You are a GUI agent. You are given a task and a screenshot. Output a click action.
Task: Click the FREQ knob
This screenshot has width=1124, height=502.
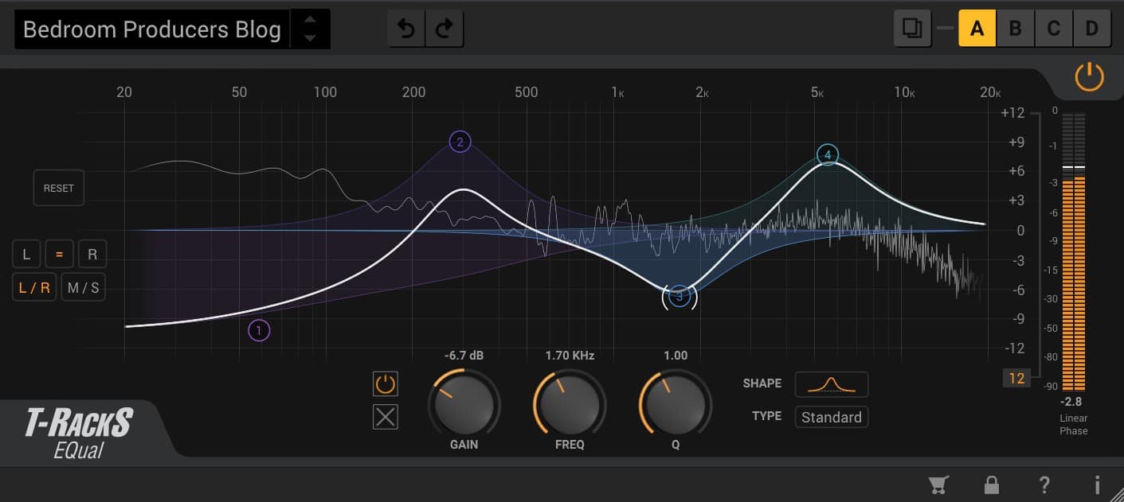[x=570, y=404]
